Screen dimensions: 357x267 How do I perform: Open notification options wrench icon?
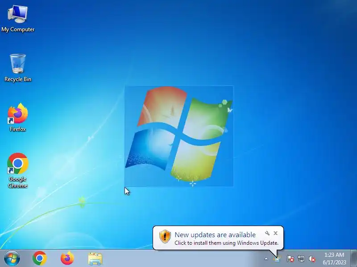coord(267,233)
